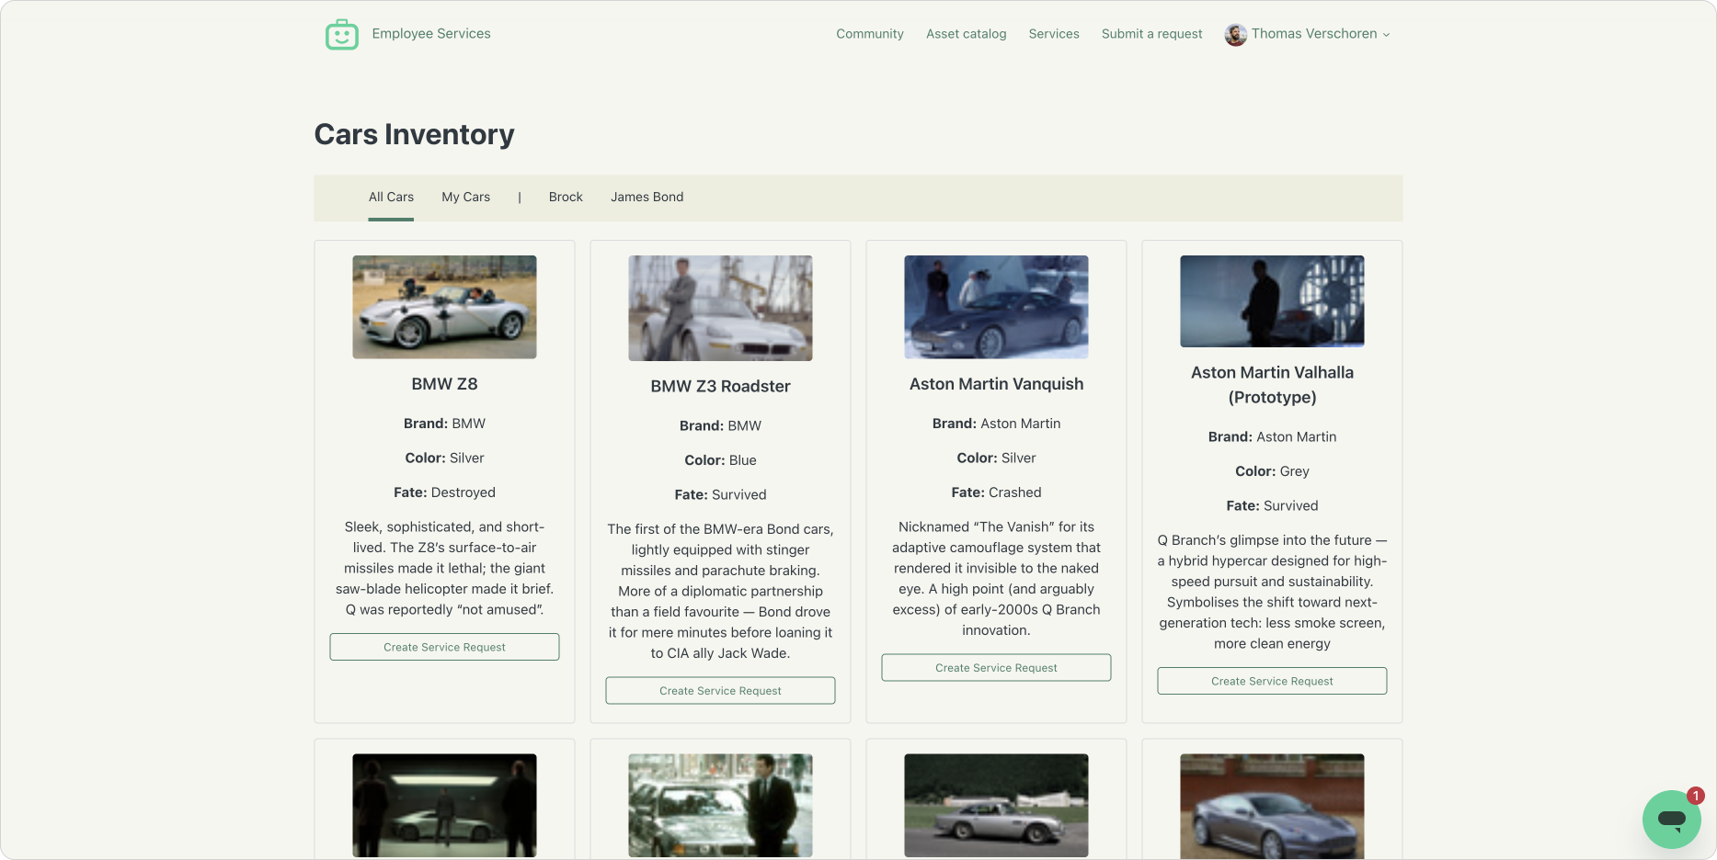Click 'Brand: Aston Martin' on the Vanquish card
1717x860 pixels.
(996, 424)
